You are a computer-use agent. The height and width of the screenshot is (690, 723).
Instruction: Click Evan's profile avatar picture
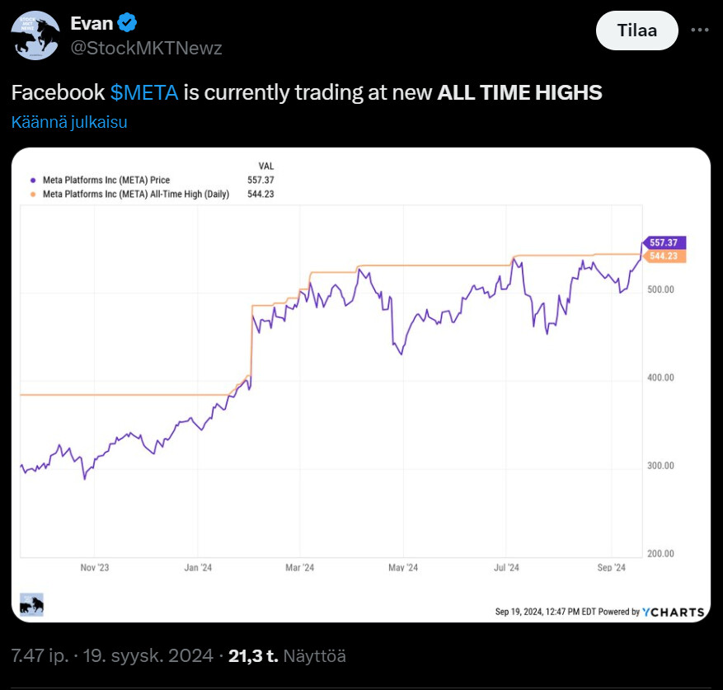coord(35,35)
